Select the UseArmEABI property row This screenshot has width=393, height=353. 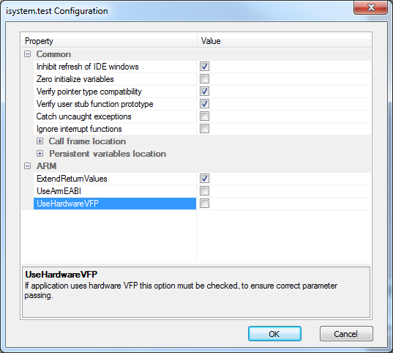(x=115, y=191)
